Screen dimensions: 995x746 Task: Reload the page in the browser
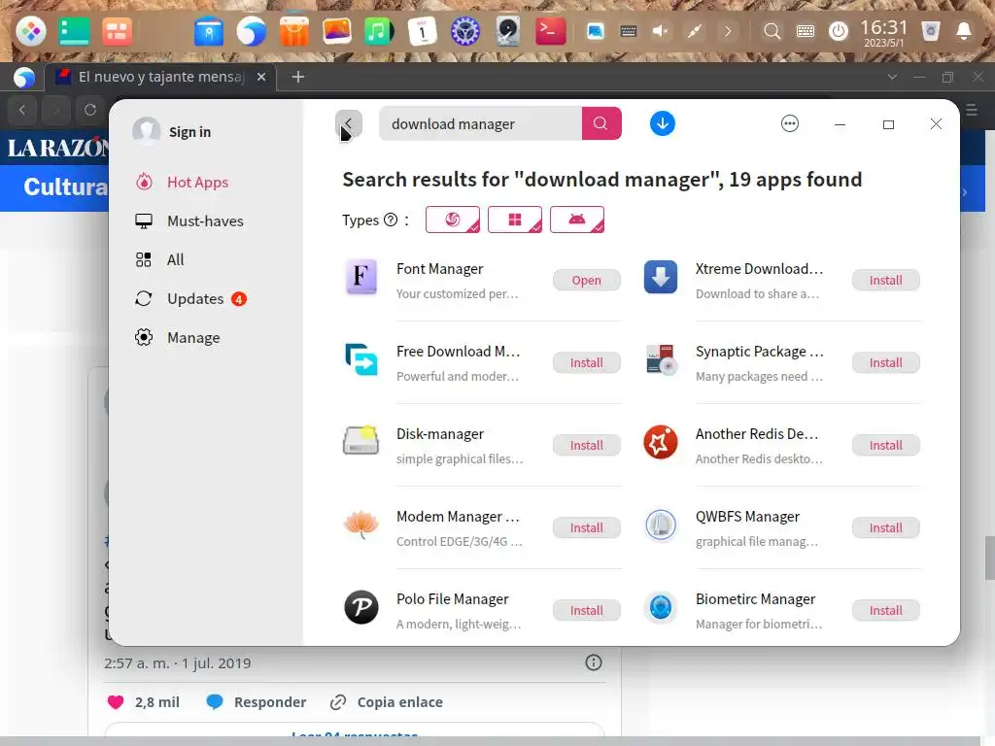click(90, 110)
